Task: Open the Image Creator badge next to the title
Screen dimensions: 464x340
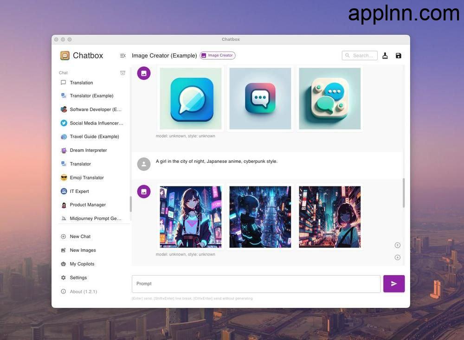Action: 217,55
